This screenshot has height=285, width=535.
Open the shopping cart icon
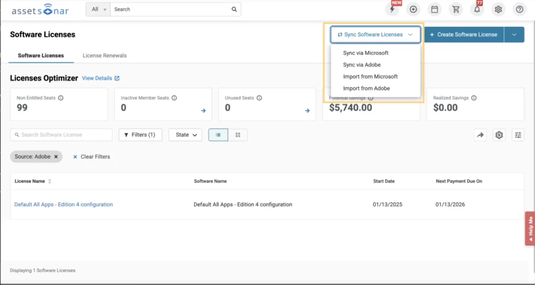pos(456,9)
